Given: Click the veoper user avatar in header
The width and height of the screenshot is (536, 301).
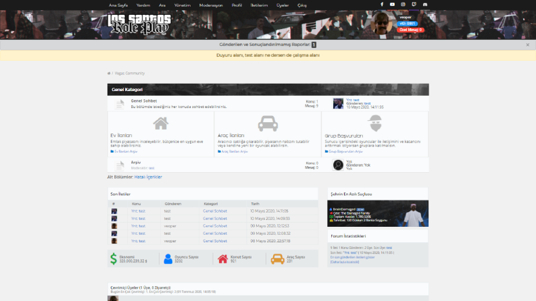Looking at the screenshot, I should pos(381,23).
